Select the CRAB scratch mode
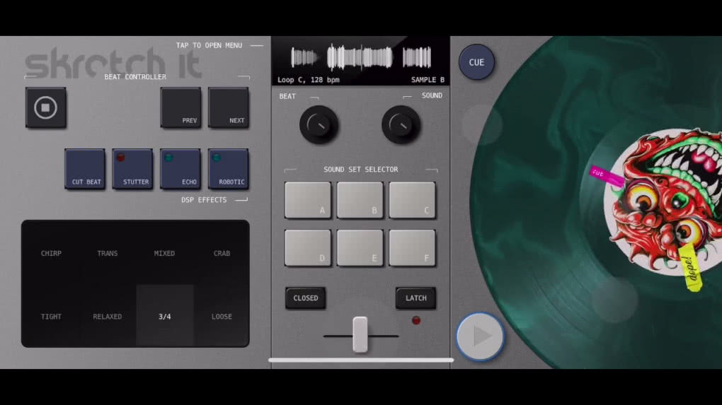Viewport: 722px width, 405px height. coord(222,253)
